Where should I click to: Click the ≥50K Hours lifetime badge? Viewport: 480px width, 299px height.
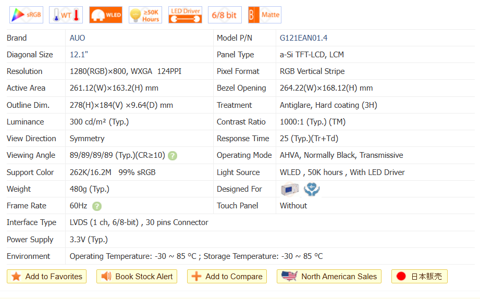tap(145, 15)
